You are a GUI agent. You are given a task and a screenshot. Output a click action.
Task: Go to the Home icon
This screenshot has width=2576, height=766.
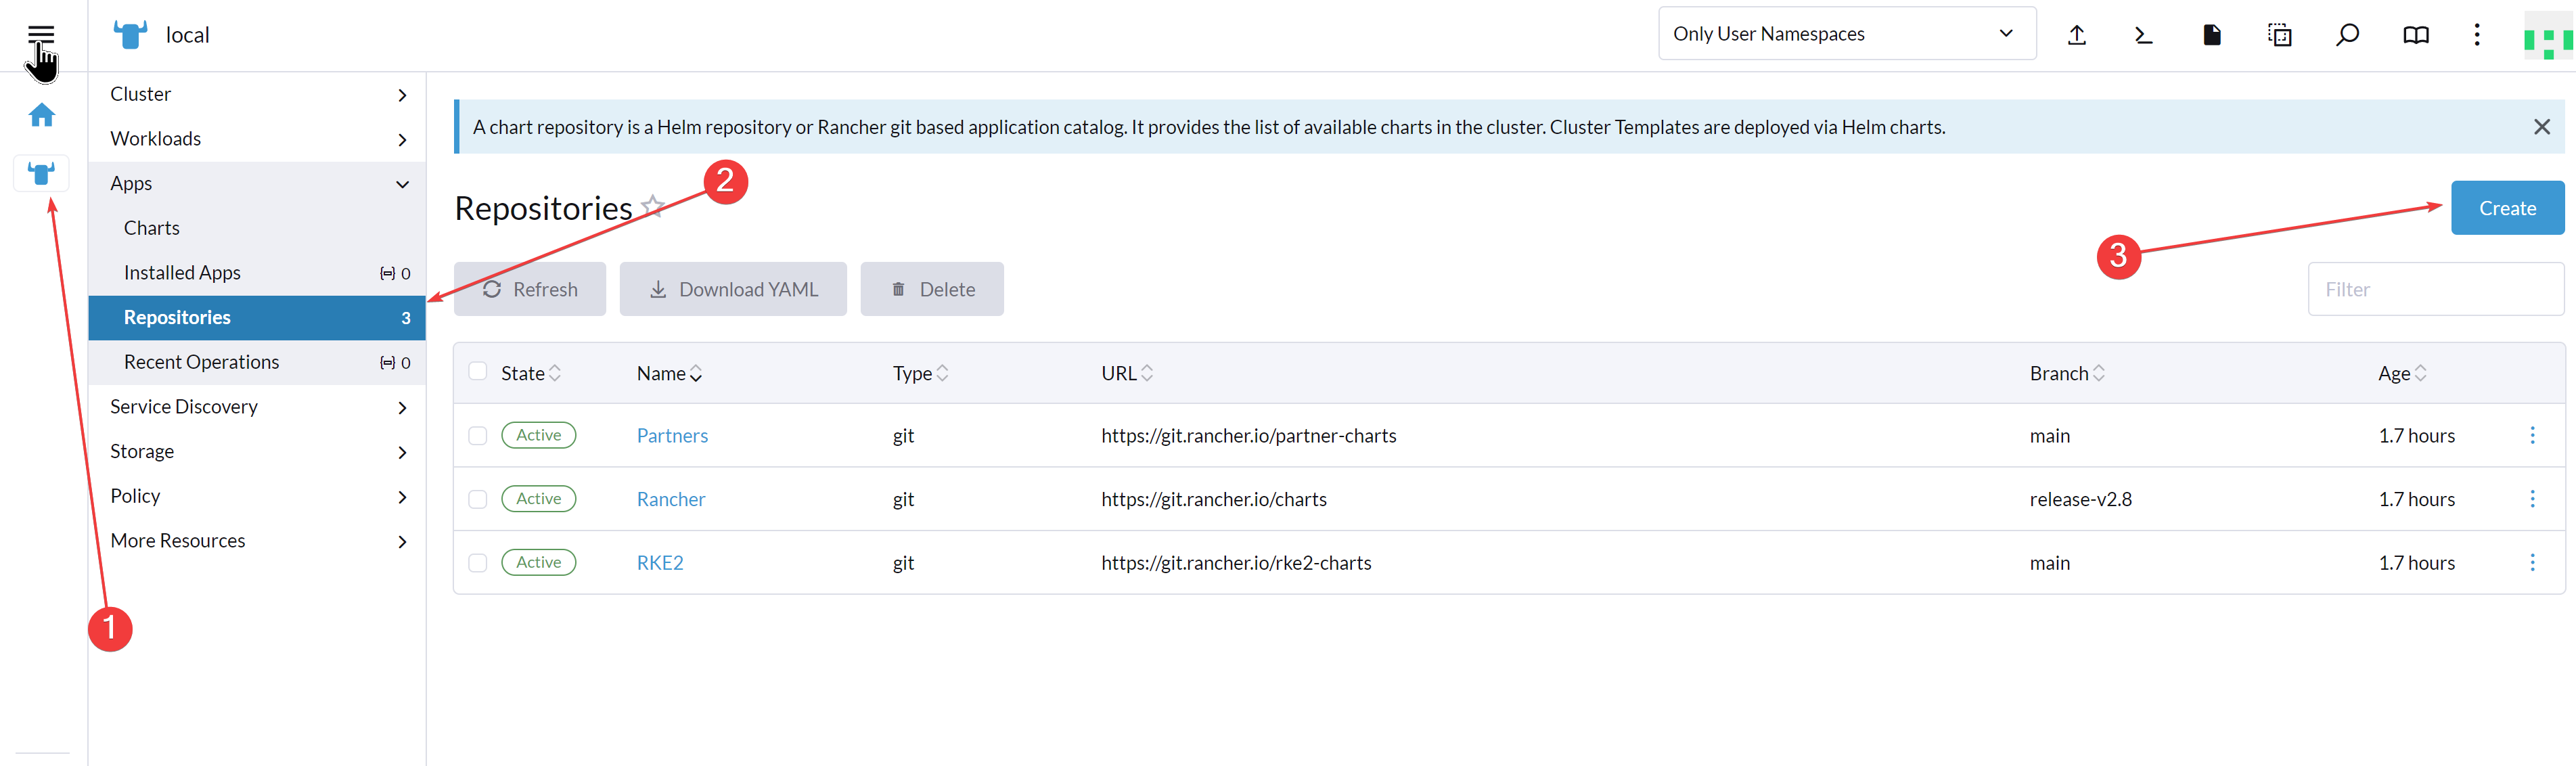(41, 115)
